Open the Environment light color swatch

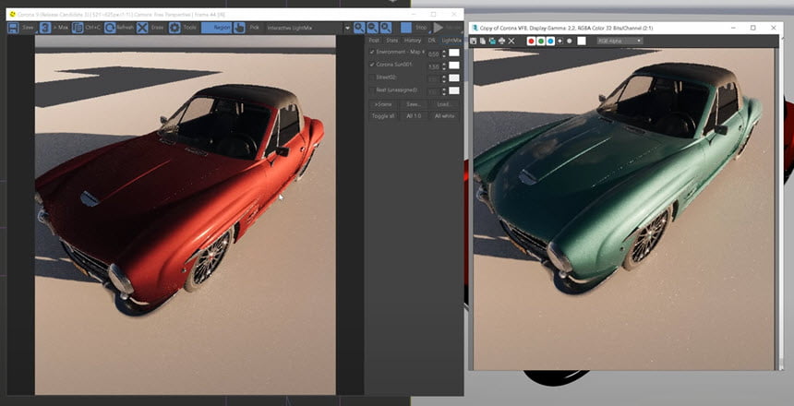[x=454, y=53]
